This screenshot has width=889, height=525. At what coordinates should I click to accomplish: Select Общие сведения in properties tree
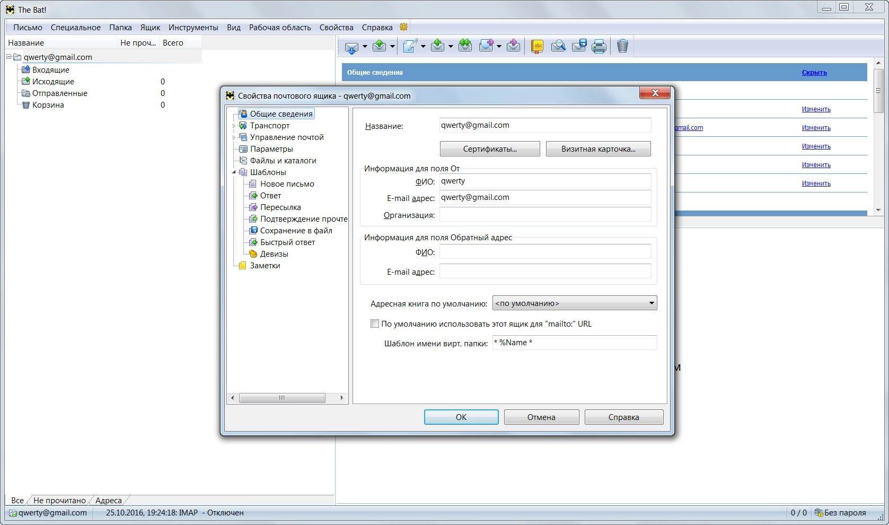pyautogui.click(x=281, y=114)
